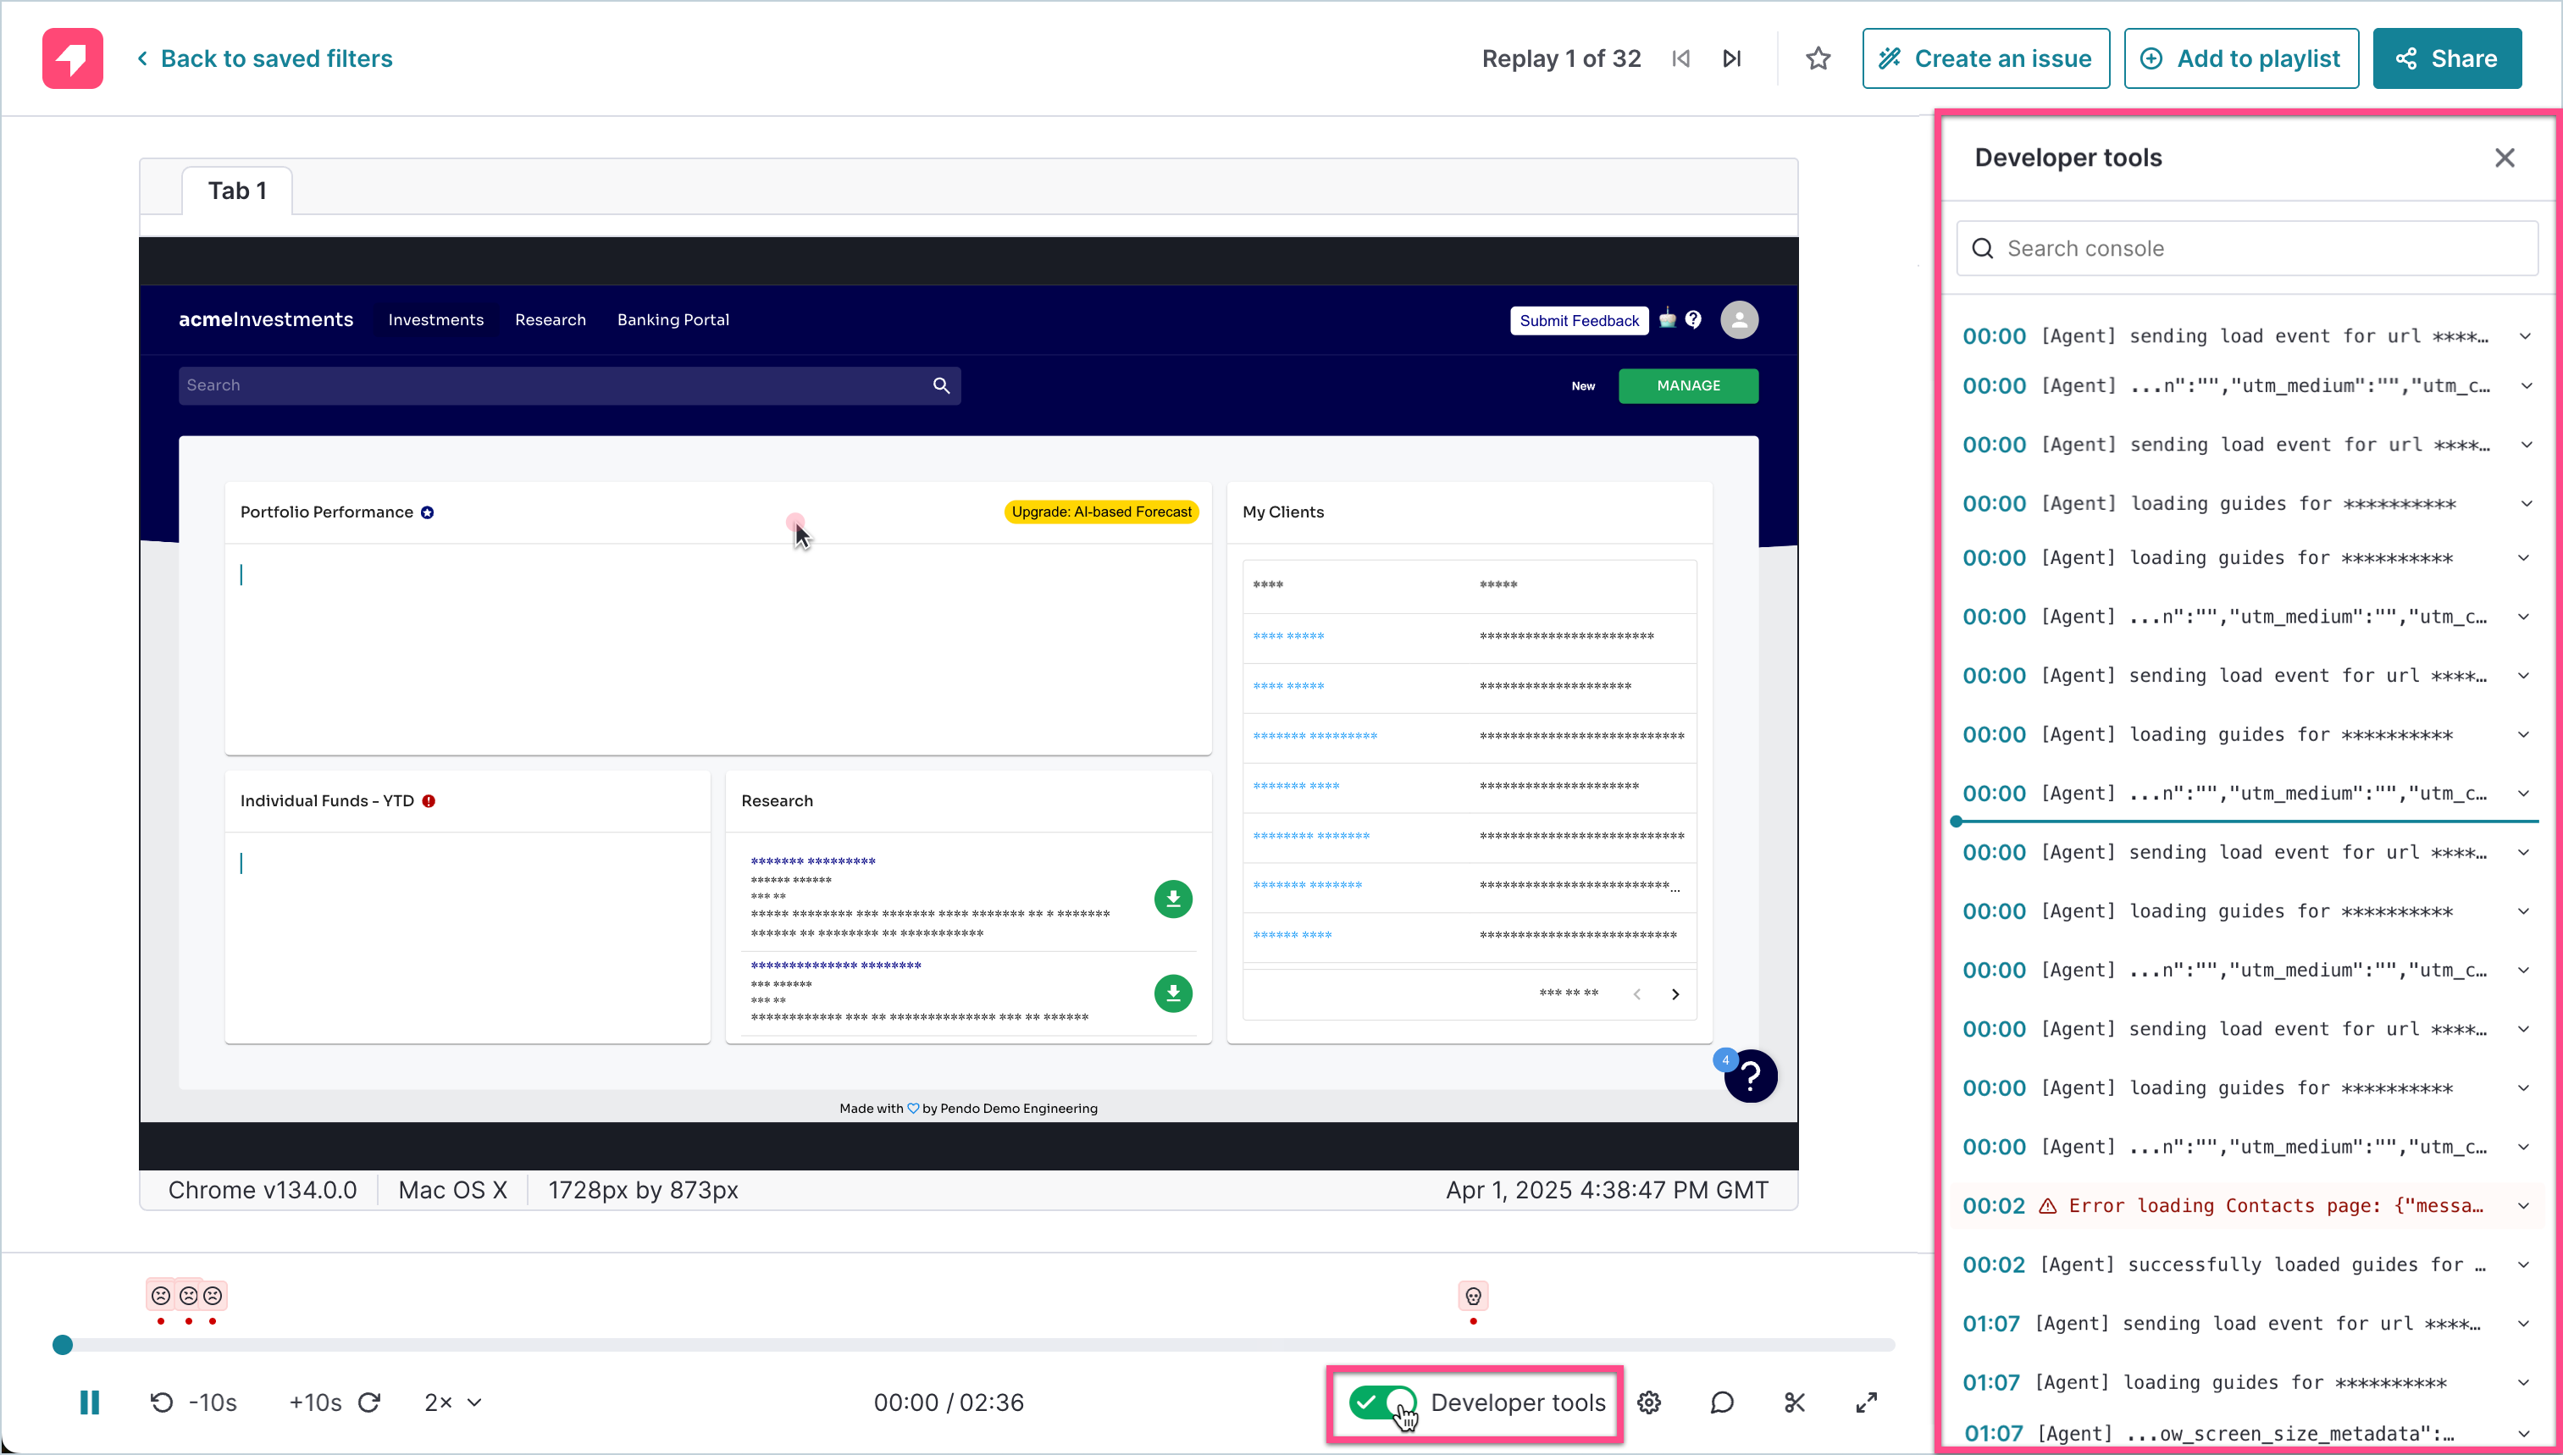Image resolution: width=2563 pixels, height=1455 pixels.
Task: Go back to saved filters
Action: tap(265, 59)
